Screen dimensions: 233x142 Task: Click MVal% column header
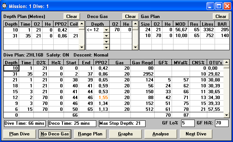click(181, 63)
